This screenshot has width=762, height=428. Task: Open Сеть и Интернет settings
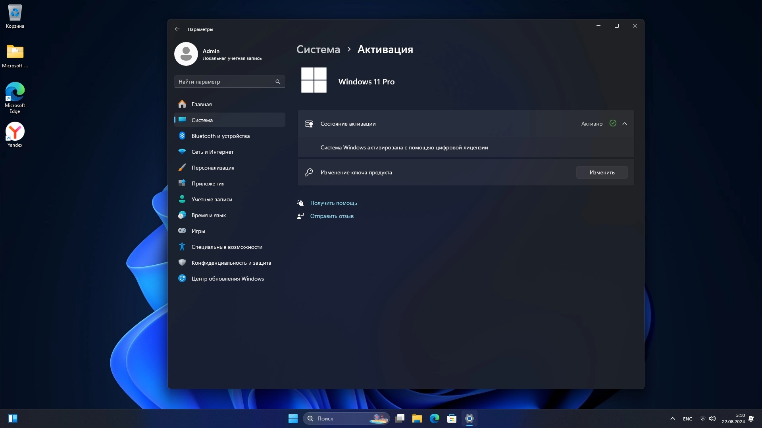click(212, 152)
